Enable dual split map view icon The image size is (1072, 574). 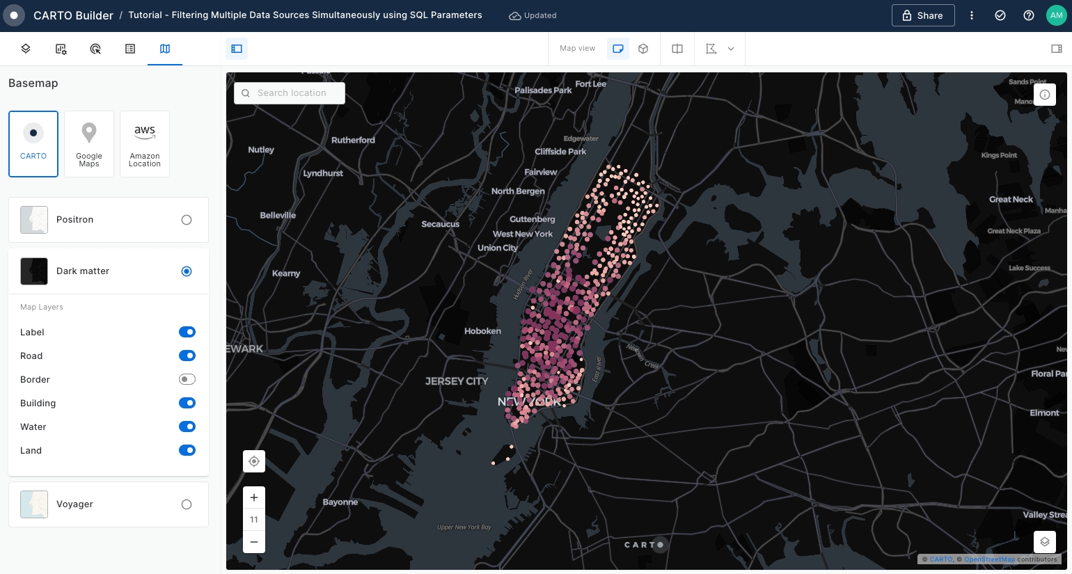(x=677, y=49)
